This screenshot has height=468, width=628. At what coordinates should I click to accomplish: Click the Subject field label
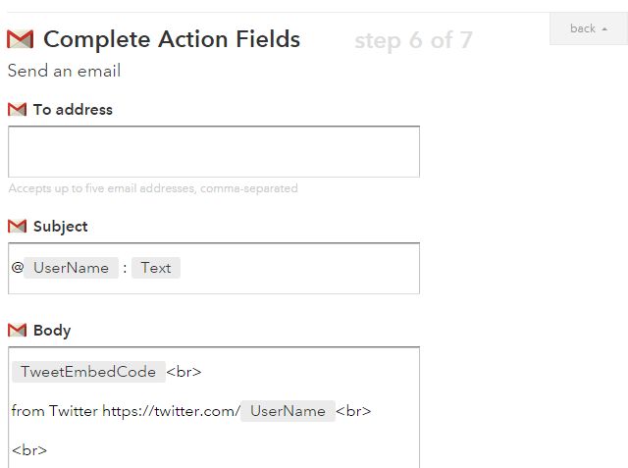(61, 227)
